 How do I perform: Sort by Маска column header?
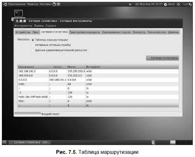click(76, 67)
